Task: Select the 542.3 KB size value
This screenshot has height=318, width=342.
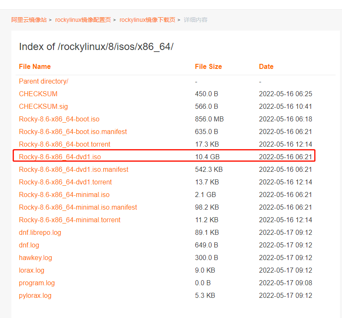Action: [x=209, y=169]
